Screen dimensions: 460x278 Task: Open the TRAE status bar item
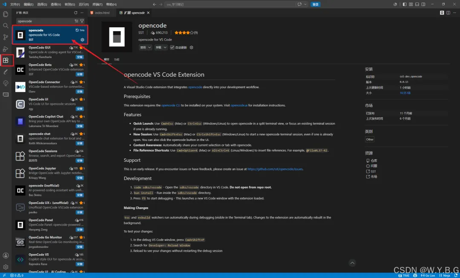pos(404,275)
